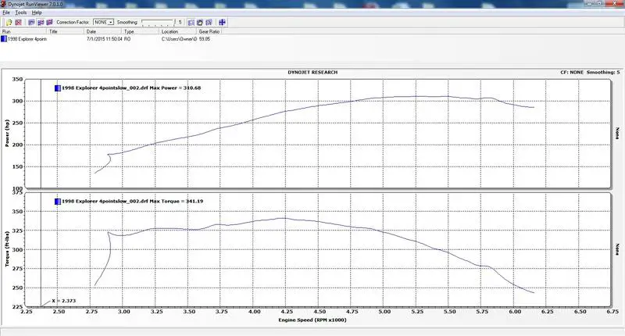Click the 'C:\Users\Owner\D' location cell

point(180,39)
